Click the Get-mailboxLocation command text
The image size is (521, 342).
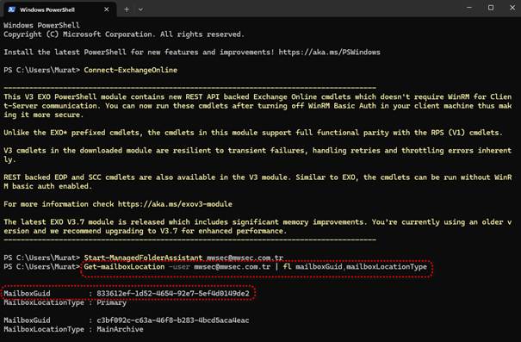[124, 266]
